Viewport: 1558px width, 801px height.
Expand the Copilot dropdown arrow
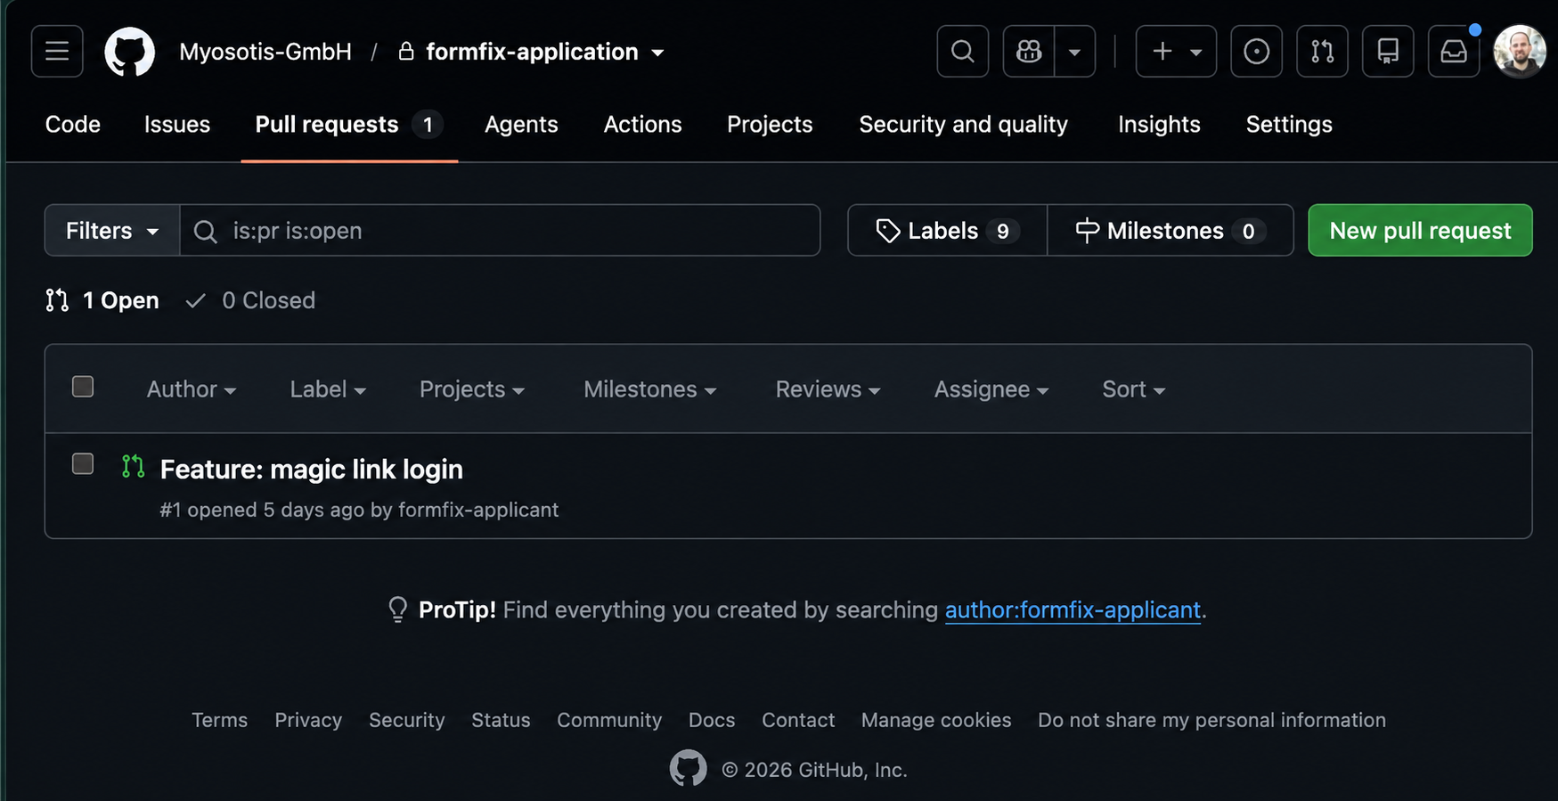1075,52
